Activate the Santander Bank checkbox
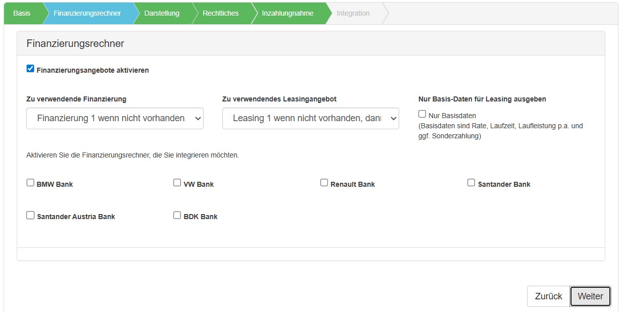Viewport: 619px width, 312px height. [x=471, y=183]
